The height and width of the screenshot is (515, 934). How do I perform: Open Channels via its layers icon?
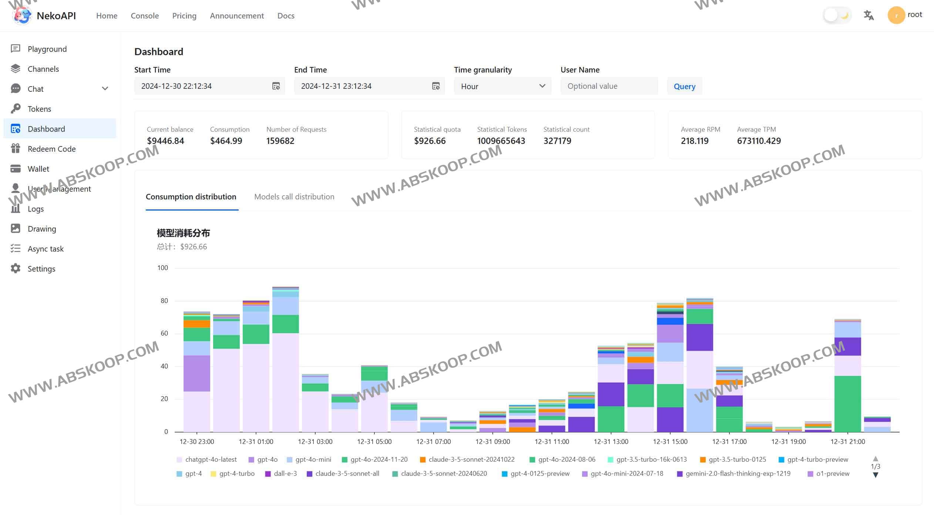15,69
